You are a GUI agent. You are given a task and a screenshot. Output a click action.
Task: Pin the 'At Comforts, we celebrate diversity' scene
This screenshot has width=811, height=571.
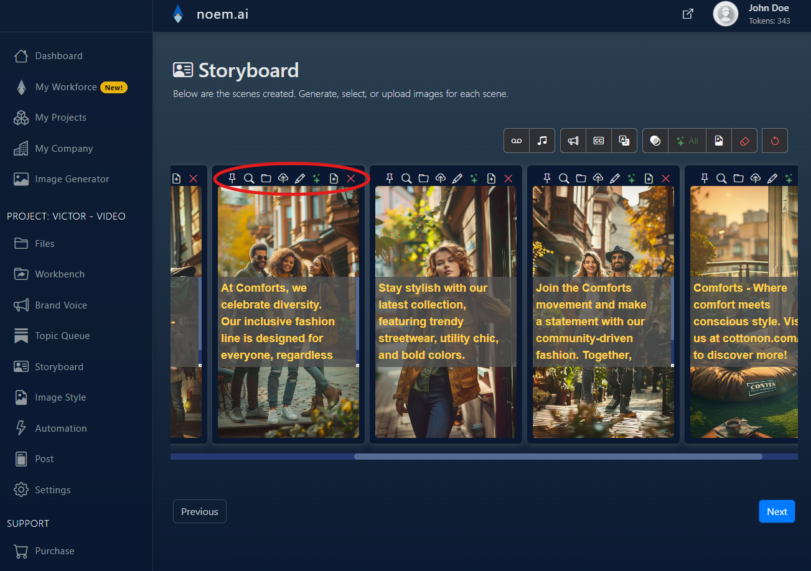232,179
